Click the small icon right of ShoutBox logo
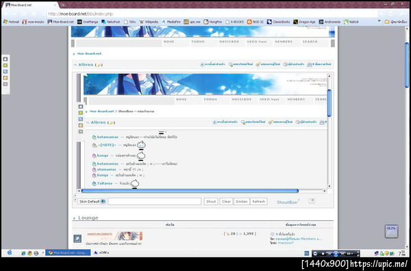This screenshot has height=271, width=411. pos(312,201)
